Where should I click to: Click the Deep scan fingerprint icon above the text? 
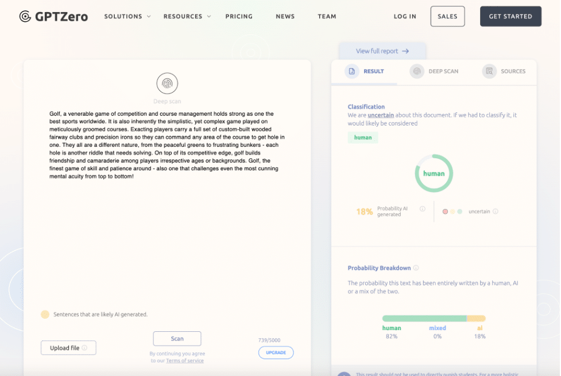[167, 82]
